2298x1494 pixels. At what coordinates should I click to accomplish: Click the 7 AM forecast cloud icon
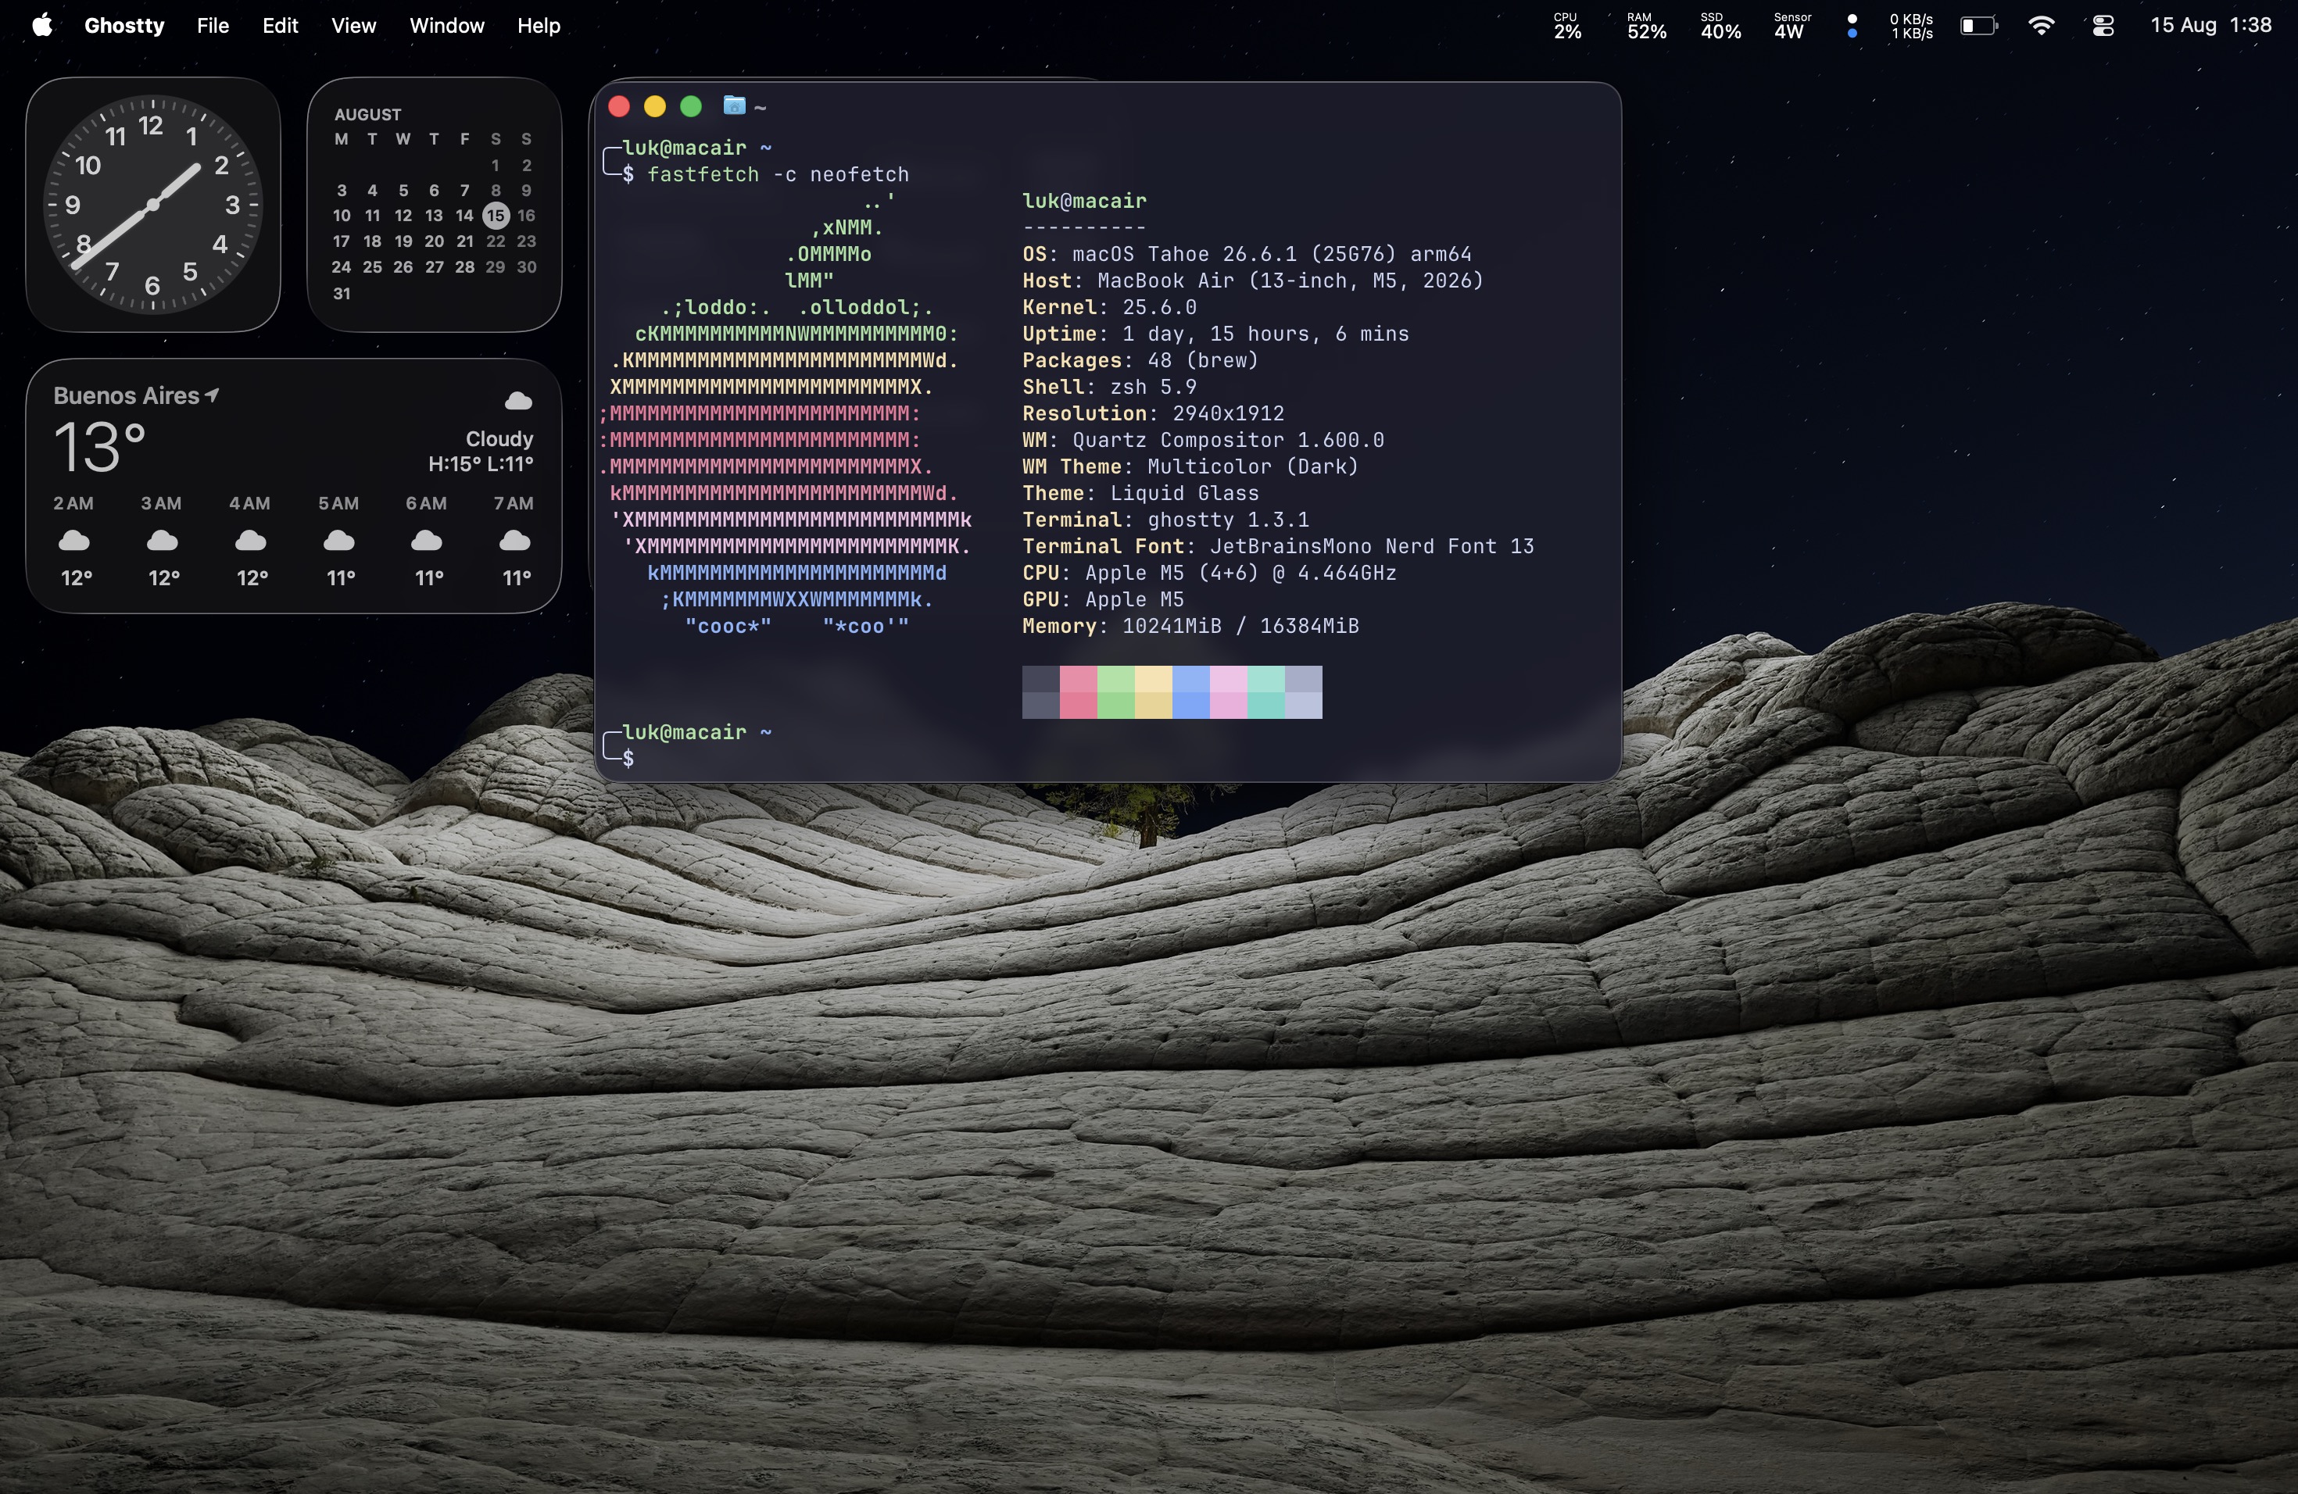coord(514,541)
